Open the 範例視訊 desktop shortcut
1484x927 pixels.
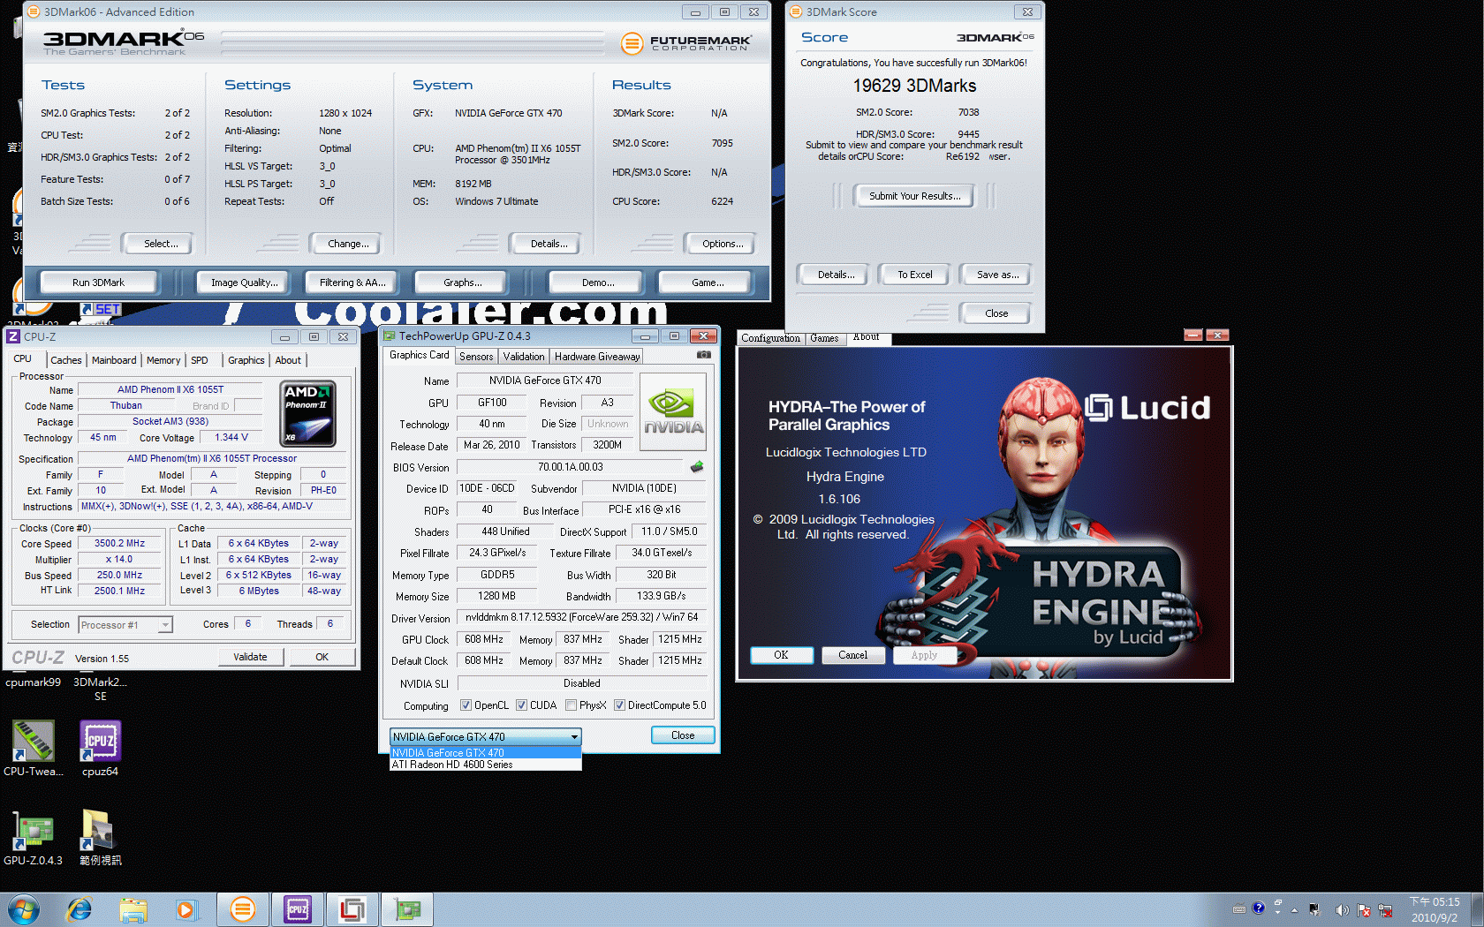pyautogui.click(x=100, y=837)
